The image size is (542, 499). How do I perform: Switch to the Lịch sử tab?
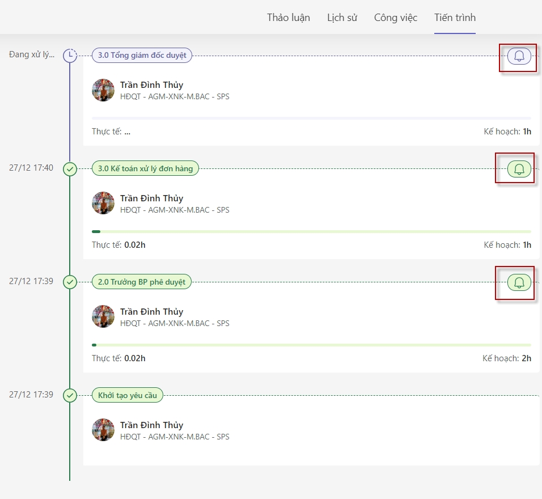coord(342,18)
